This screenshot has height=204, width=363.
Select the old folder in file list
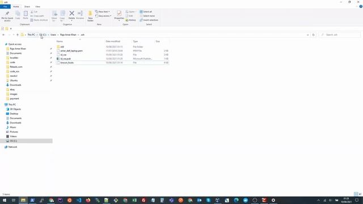112,46
